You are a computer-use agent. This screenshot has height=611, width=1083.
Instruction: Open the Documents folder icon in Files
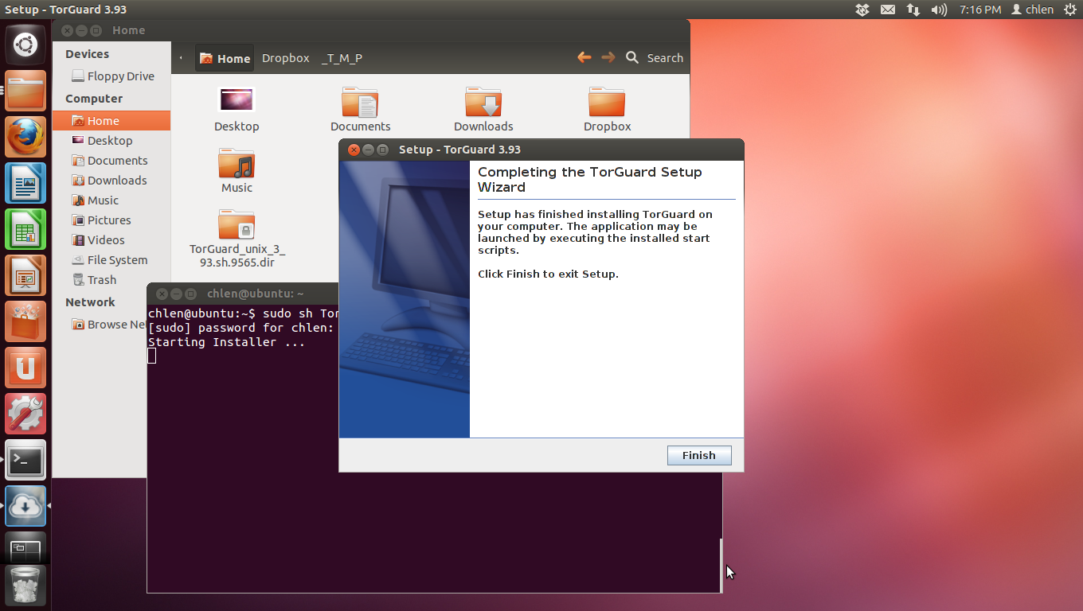pos(360,109)
